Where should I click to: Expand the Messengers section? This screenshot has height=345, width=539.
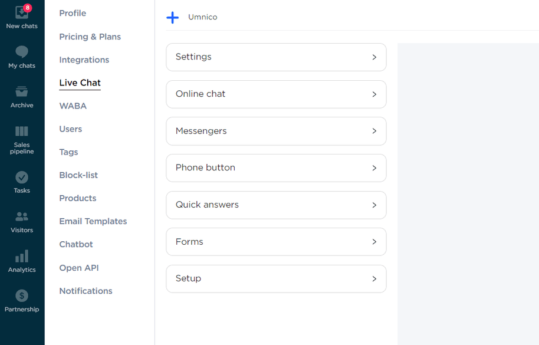point(276,131)
